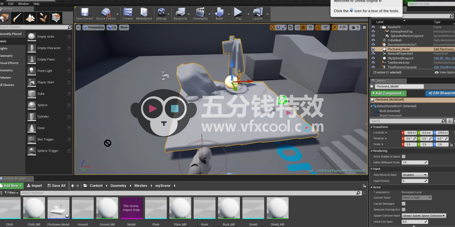Click the Build toolbar icon
The image size is (455, 227).
[x=219, y=14]
